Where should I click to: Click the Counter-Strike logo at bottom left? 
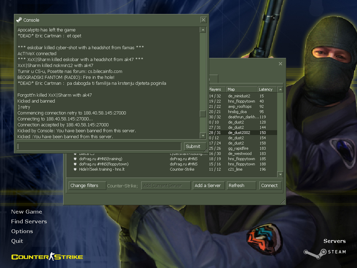point(47,257)
